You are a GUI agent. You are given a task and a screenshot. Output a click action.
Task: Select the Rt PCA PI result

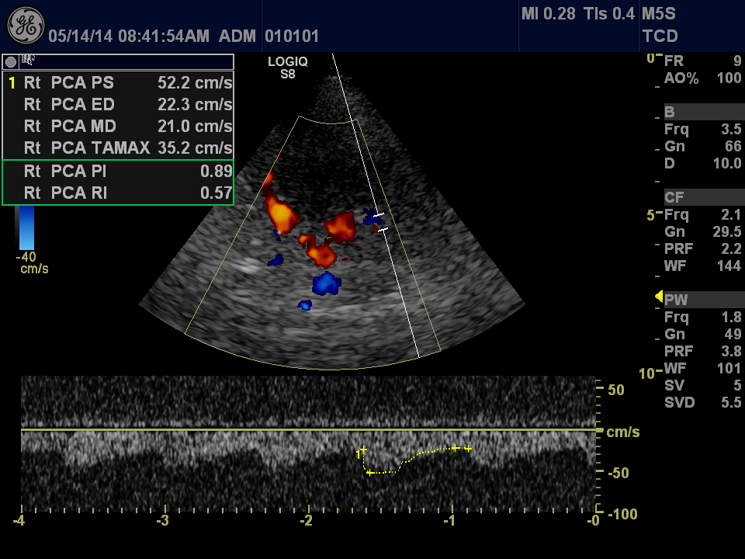pos(119,172)
